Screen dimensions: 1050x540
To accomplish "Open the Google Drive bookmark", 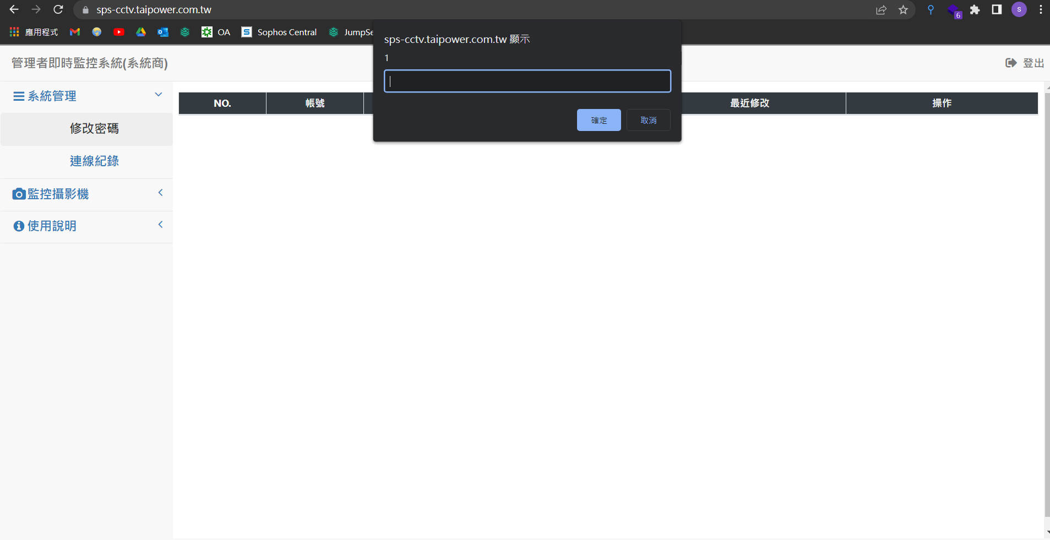I will point(141,32).
